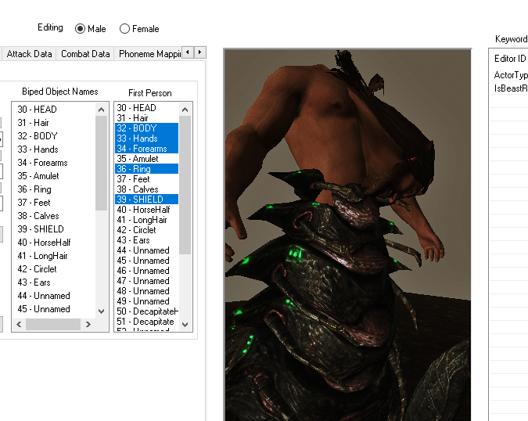528x421 pixels.
Task: Click the First Person list vertical scrollbar thumb
Action: (185, 185)
